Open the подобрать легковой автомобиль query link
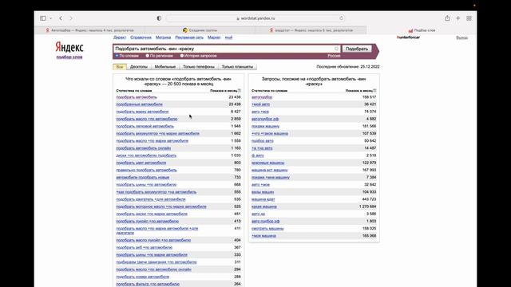511x287 pixels. pos(145,126)
